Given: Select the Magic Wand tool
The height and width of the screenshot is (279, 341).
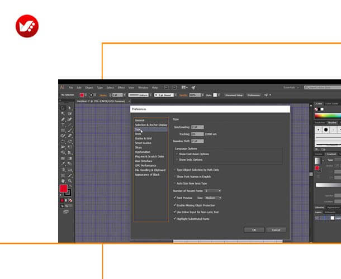Looking at the screenshot, I should click(63, 114).
